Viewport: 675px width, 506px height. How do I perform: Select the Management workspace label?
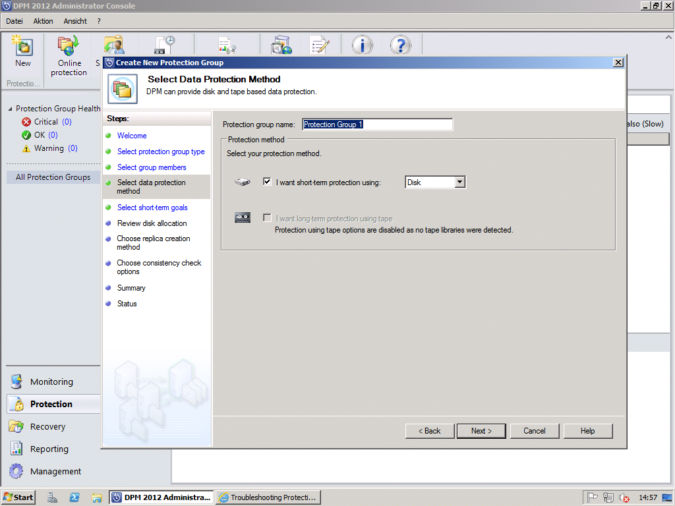(55, 471)
